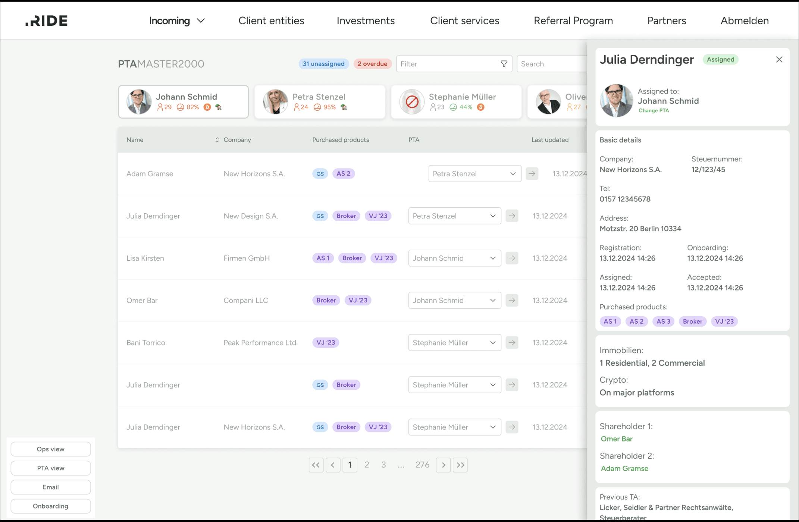Open the Client entities tab
Image resolution: width=799 pixels, height=522 pixels.
click(271, 21)
